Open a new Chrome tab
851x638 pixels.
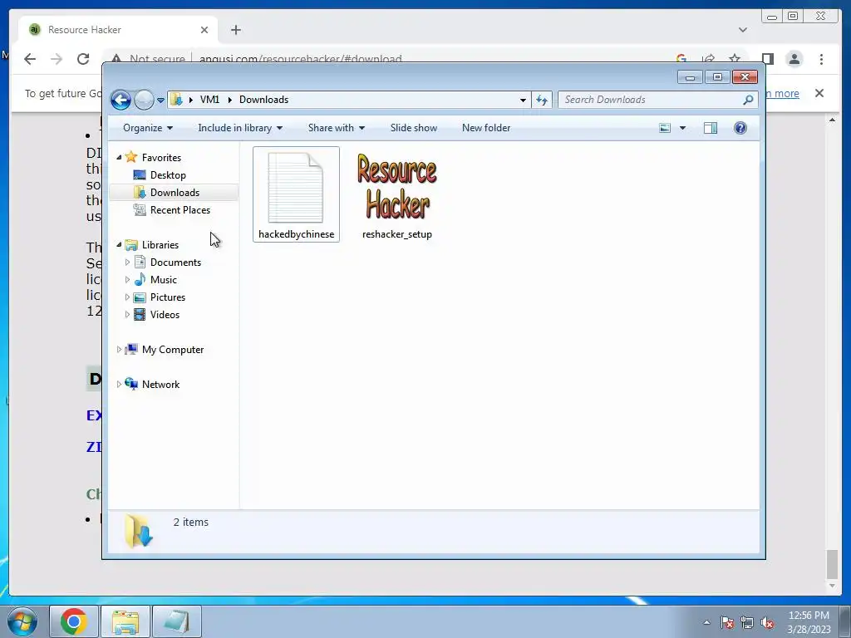point(235,30)
